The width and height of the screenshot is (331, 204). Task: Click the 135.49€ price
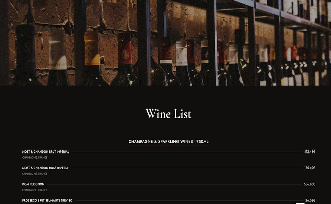tap(309, 168)
